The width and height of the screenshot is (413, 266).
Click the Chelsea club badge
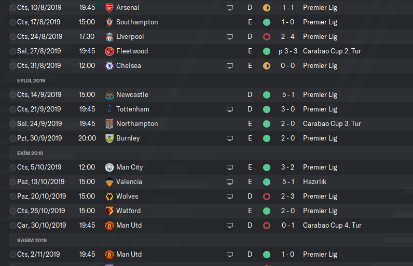tap(109, 66)
